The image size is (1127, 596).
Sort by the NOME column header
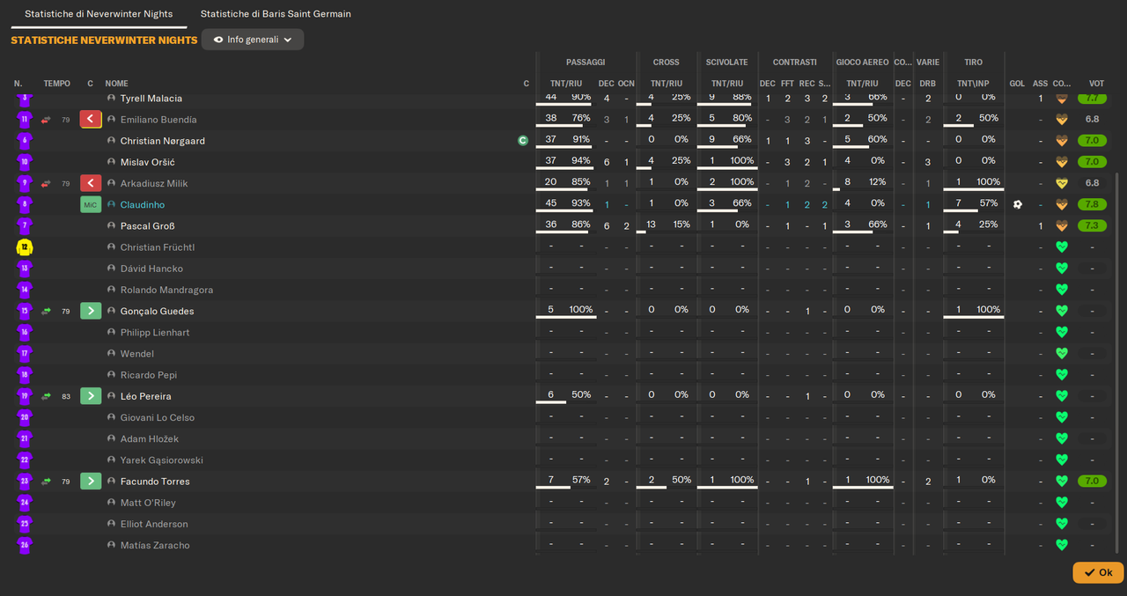pos(116,84)
